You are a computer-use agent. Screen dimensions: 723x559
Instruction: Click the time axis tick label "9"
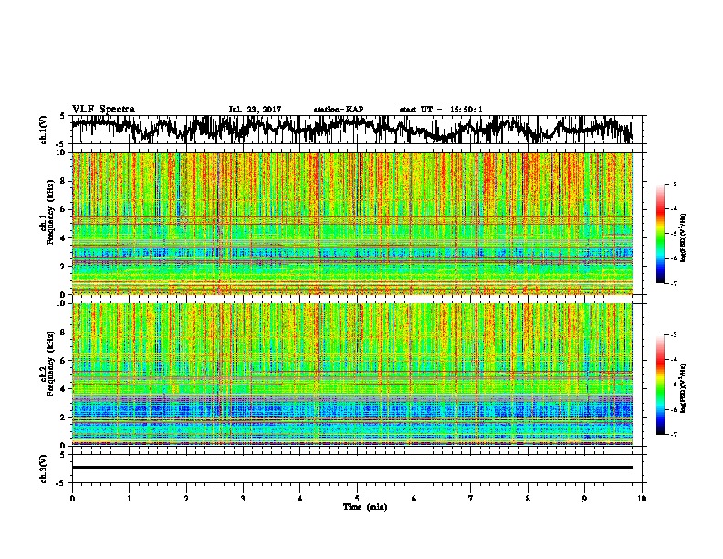(x=584, y=499)
